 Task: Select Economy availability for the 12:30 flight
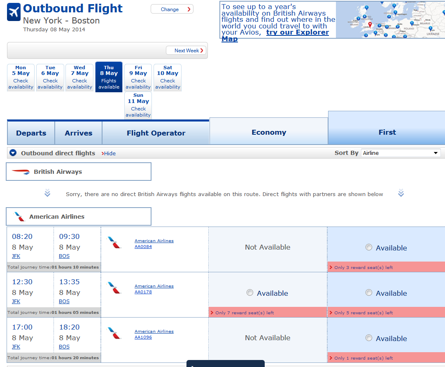coord(250,292)
